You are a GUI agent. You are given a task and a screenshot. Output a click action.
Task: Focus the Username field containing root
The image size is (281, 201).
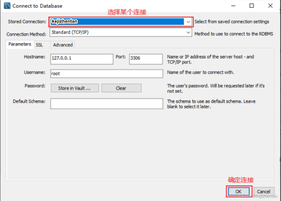(x=107, y=74)
